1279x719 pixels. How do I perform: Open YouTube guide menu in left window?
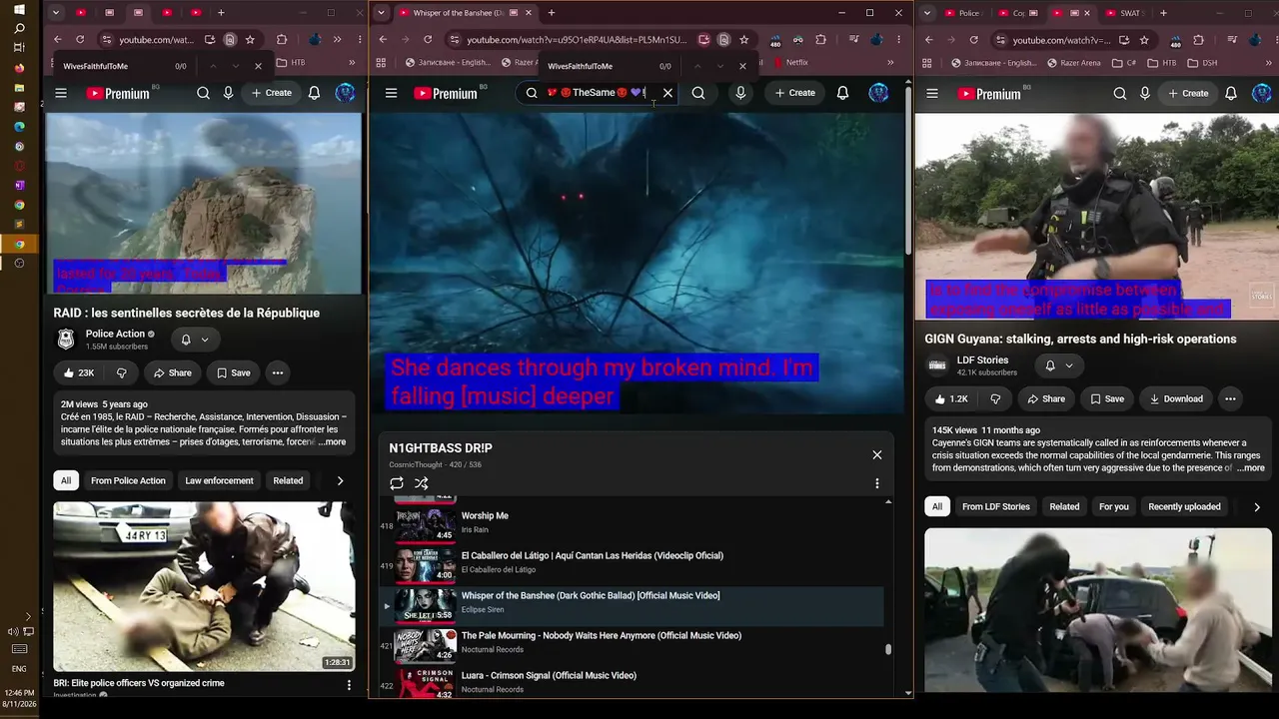point(61,93)
